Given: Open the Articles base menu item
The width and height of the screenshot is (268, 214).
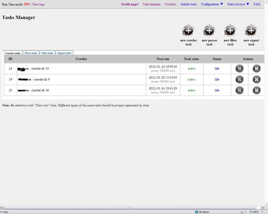Looking at the screenshot, I should point(189,4).
